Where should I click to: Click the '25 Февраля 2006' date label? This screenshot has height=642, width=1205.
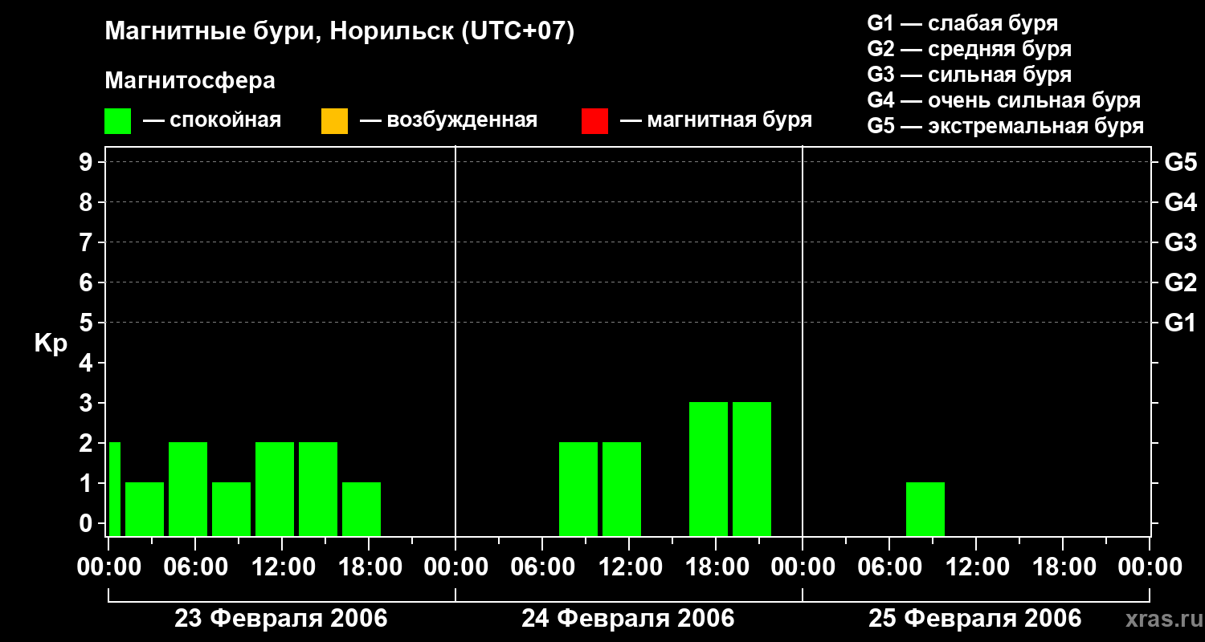(975, 619)
